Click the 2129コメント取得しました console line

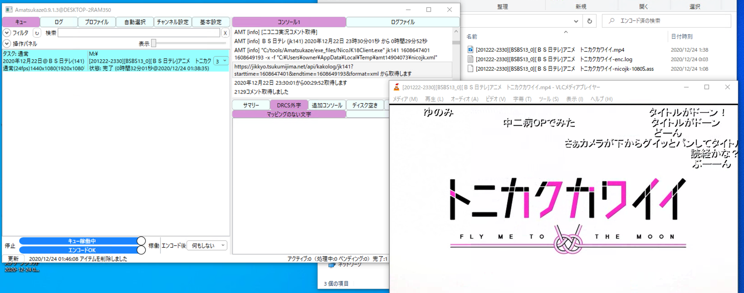[x=261, y=91]
